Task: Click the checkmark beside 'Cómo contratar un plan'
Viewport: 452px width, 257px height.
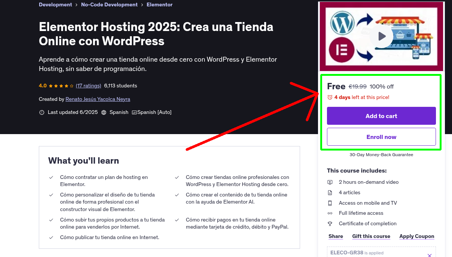Action: 51,177
